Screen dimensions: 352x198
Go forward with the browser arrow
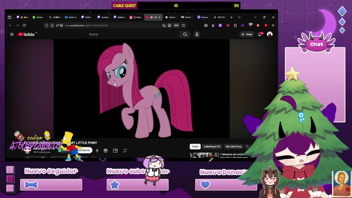click(x=17, y=25)
